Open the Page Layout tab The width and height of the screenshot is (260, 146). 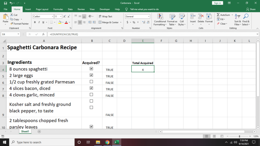(x=42, y=9)
